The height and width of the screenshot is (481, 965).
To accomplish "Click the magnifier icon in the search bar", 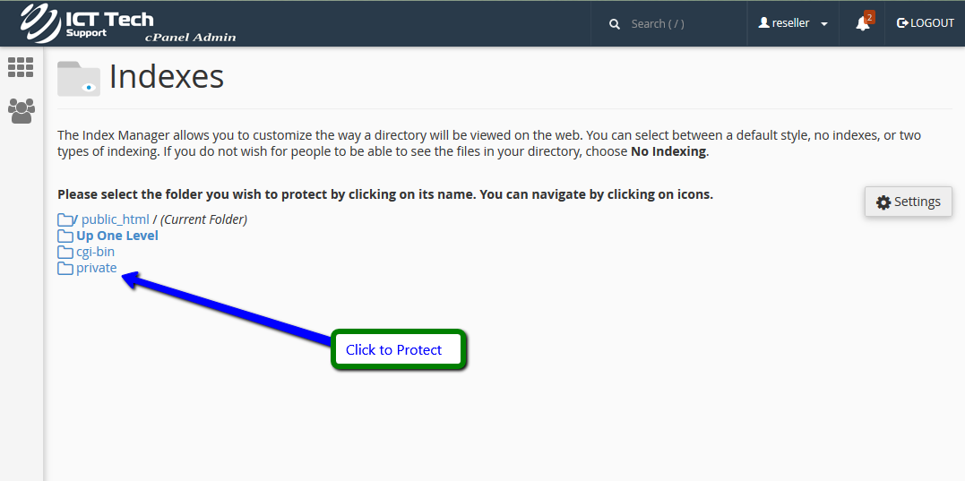I will coord(615,24).
